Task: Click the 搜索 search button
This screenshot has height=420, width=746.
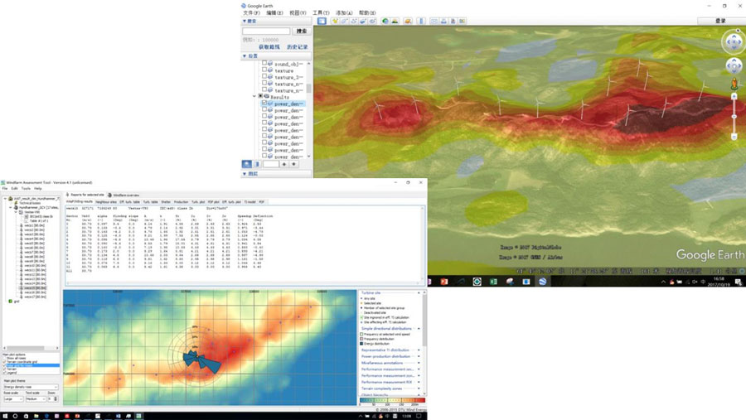Action: (302, 31)
